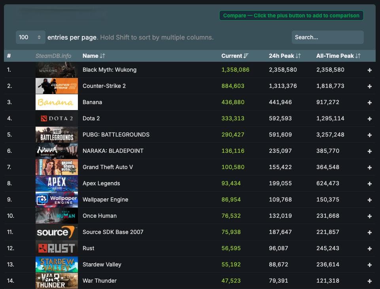Select 24h peak value 235,097
Viewport: 380px width, 289px height.
coord(280,151)
